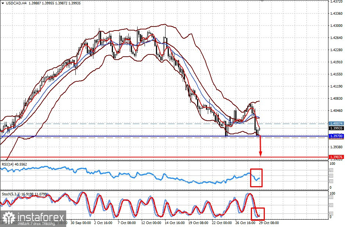Click the RSI(14) 40.5562 indicator label

[14, 164]
